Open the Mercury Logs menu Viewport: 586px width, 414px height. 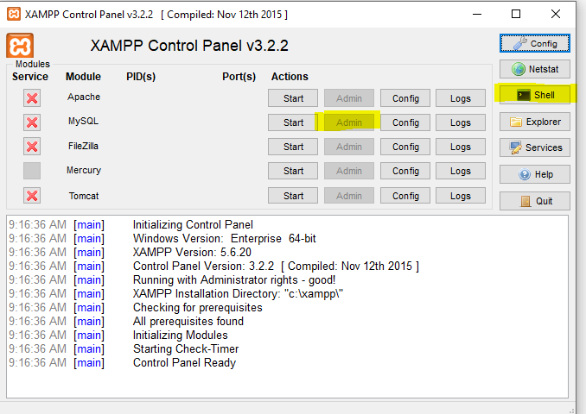[461, 171]
